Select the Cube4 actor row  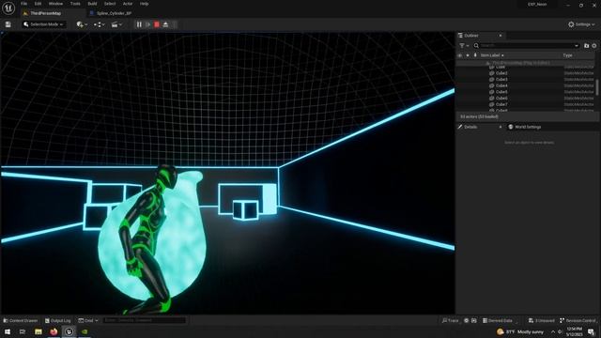point(525,85)
